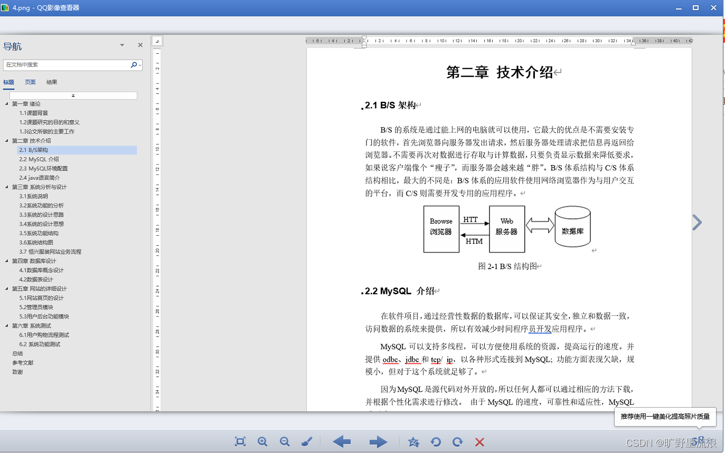Go to the previous image arrow
Image resolution: width=725 pixels, height=453 pixels.
click(342, 442)
